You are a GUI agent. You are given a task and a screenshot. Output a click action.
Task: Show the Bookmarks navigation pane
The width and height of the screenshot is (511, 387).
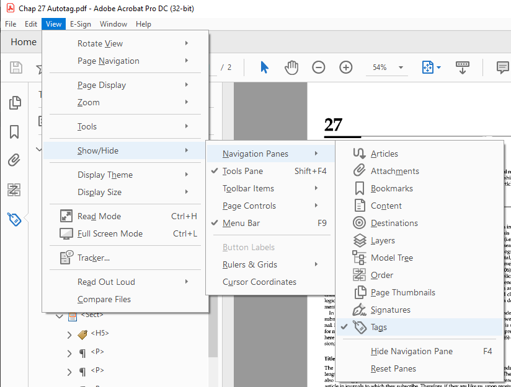click(x=419, y=188)
